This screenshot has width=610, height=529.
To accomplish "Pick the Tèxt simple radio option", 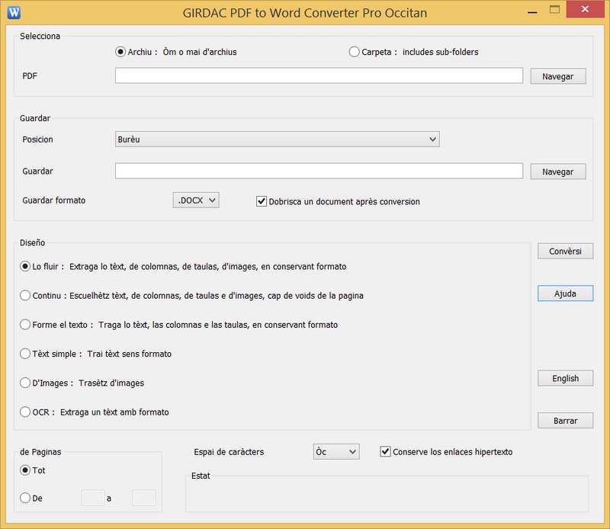I will point(26,354).
